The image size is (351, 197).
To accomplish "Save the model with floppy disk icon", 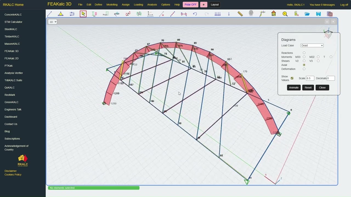I will [318, 14].
